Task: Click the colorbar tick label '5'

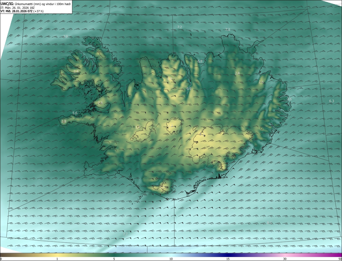Action: pos(114,259)
